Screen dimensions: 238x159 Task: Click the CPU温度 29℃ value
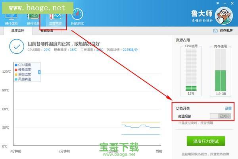tap(47, 50)
